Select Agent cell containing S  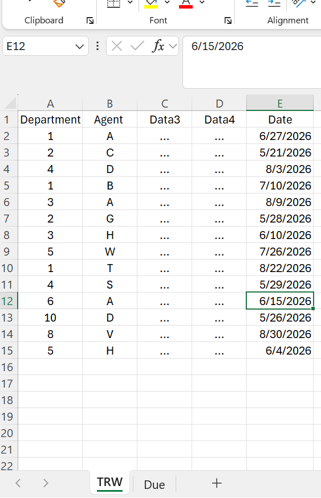[x=110, y=285]
